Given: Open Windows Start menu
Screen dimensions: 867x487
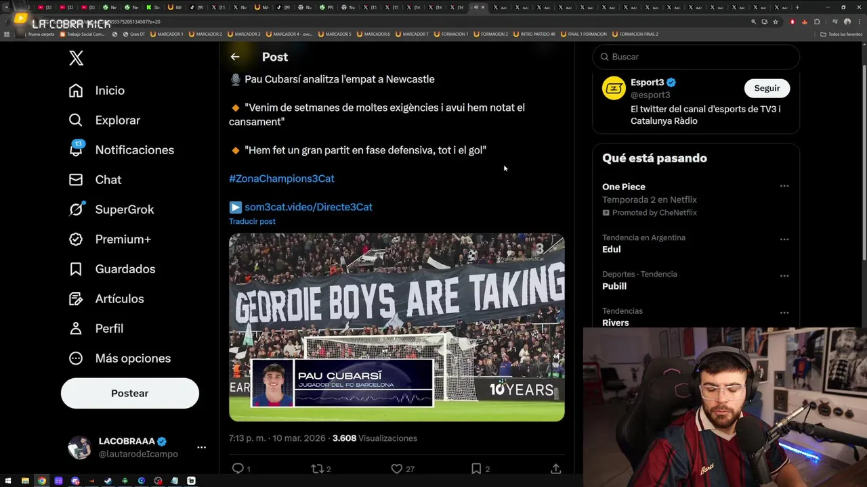Looking at the screenshot, I should coord(8,481).
